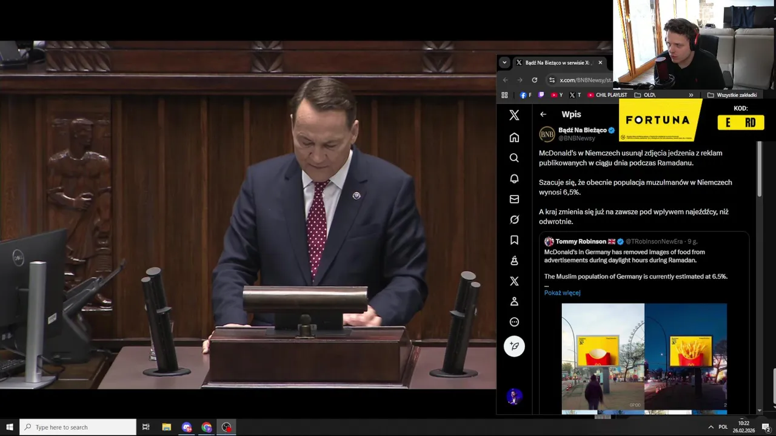Click the compose post feather button
776x436 pixels.
pyautogui.click(x=514, y=346)
